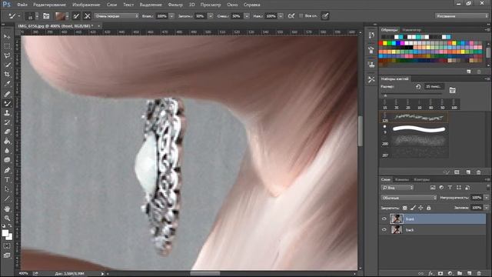Select the Lasso tool
The image size is (492, 277).
tap(7, 55)
